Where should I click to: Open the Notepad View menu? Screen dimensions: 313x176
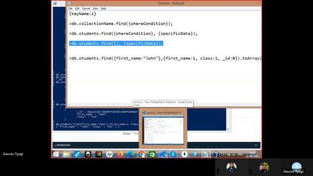[x=95, y=8]
